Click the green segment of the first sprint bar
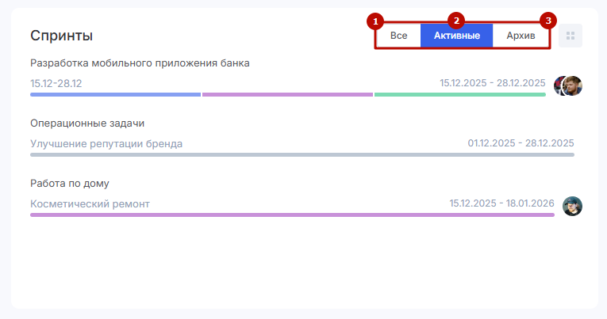Screen dimensions: 607x319 tap(459, 95)
